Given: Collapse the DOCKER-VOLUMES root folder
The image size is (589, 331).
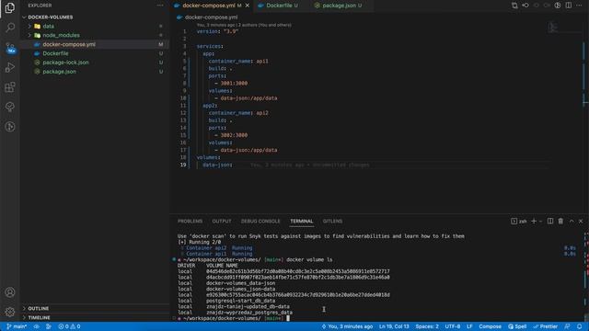Looking at the screenshot, I should tap(25, 17).
